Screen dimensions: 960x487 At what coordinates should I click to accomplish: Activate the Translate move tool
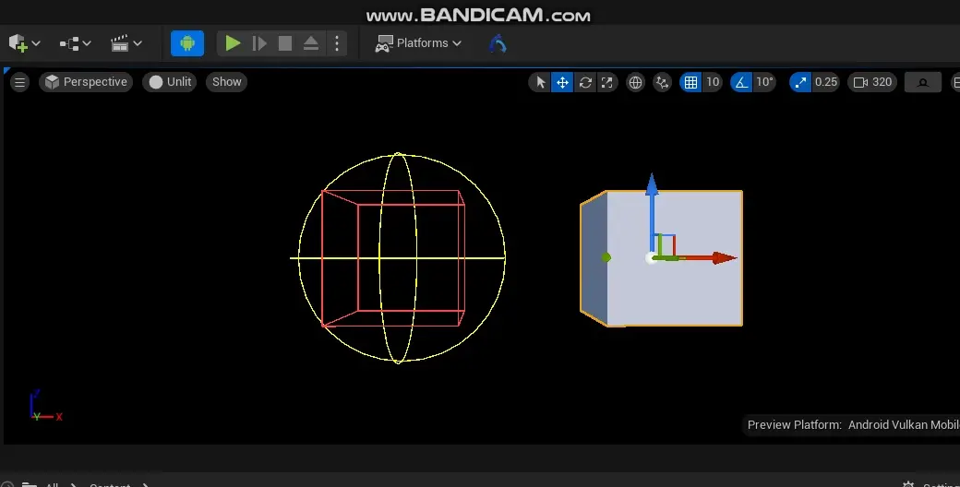562,82
